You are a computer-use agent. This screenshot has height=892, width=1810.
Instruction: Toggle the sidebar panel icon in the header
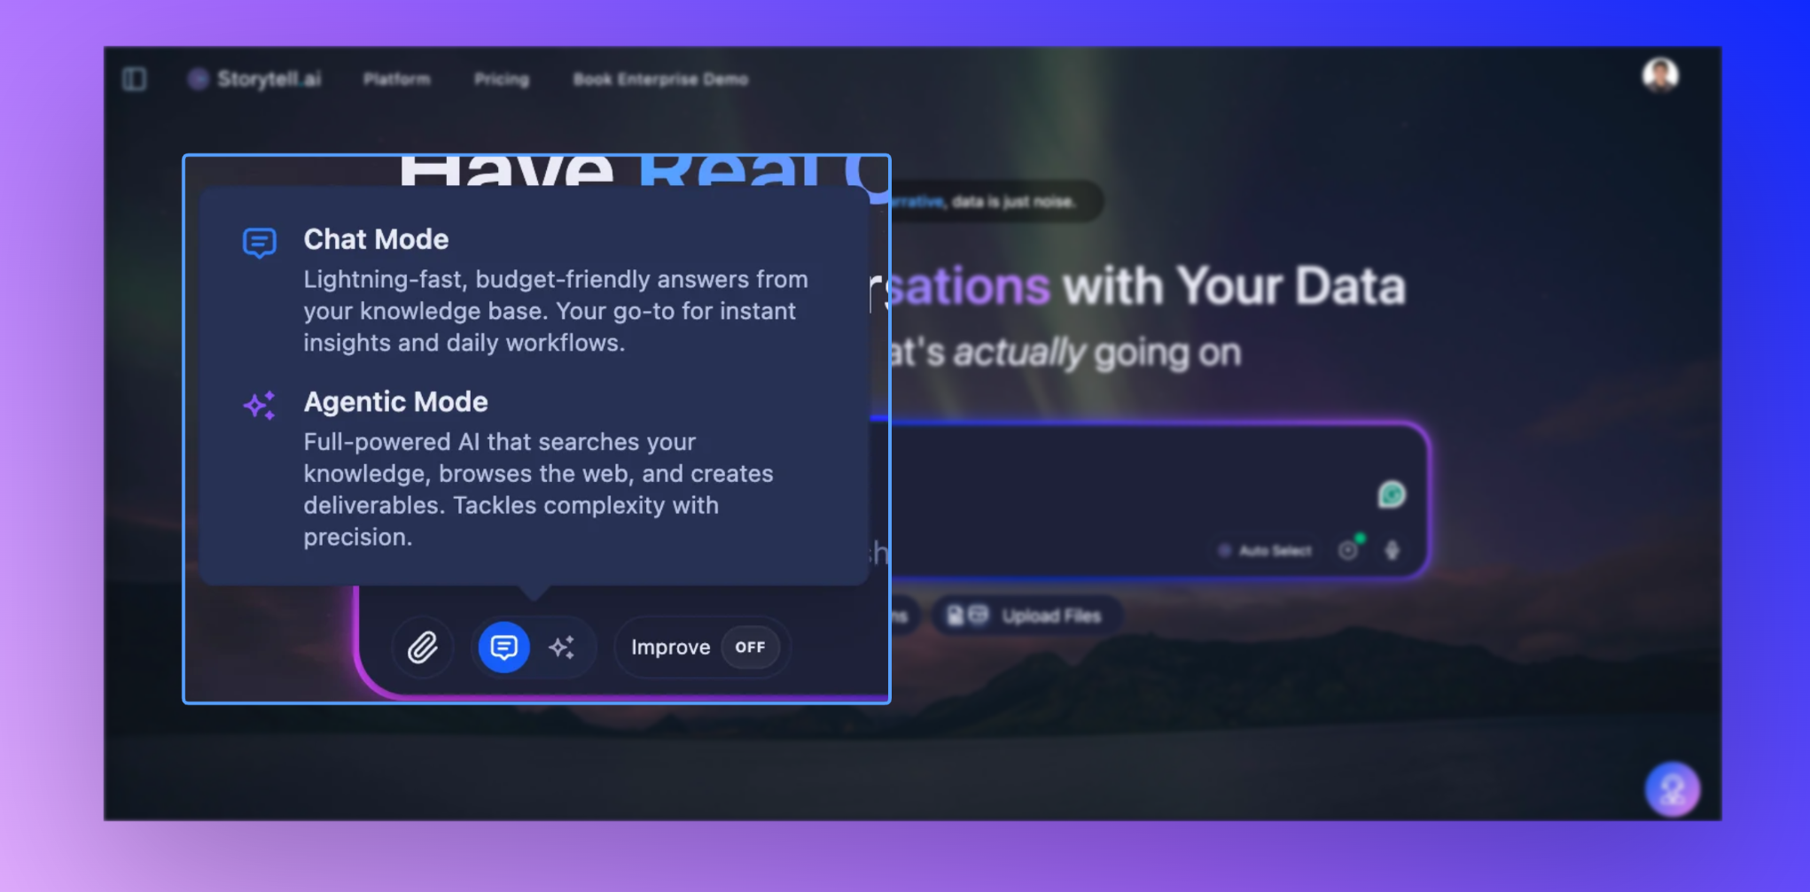pos(135,79)
